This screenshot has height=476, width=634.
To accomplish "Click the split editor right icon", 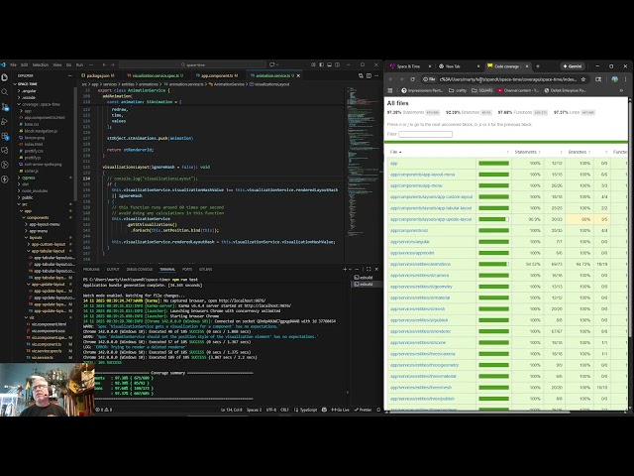I will tap(369, 75).
